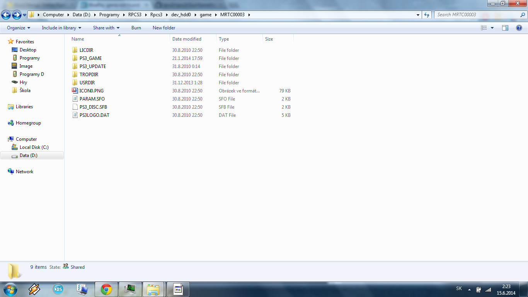The image size is (528, 297).
Task: Open the Organize menu
Action: [19, 28]
